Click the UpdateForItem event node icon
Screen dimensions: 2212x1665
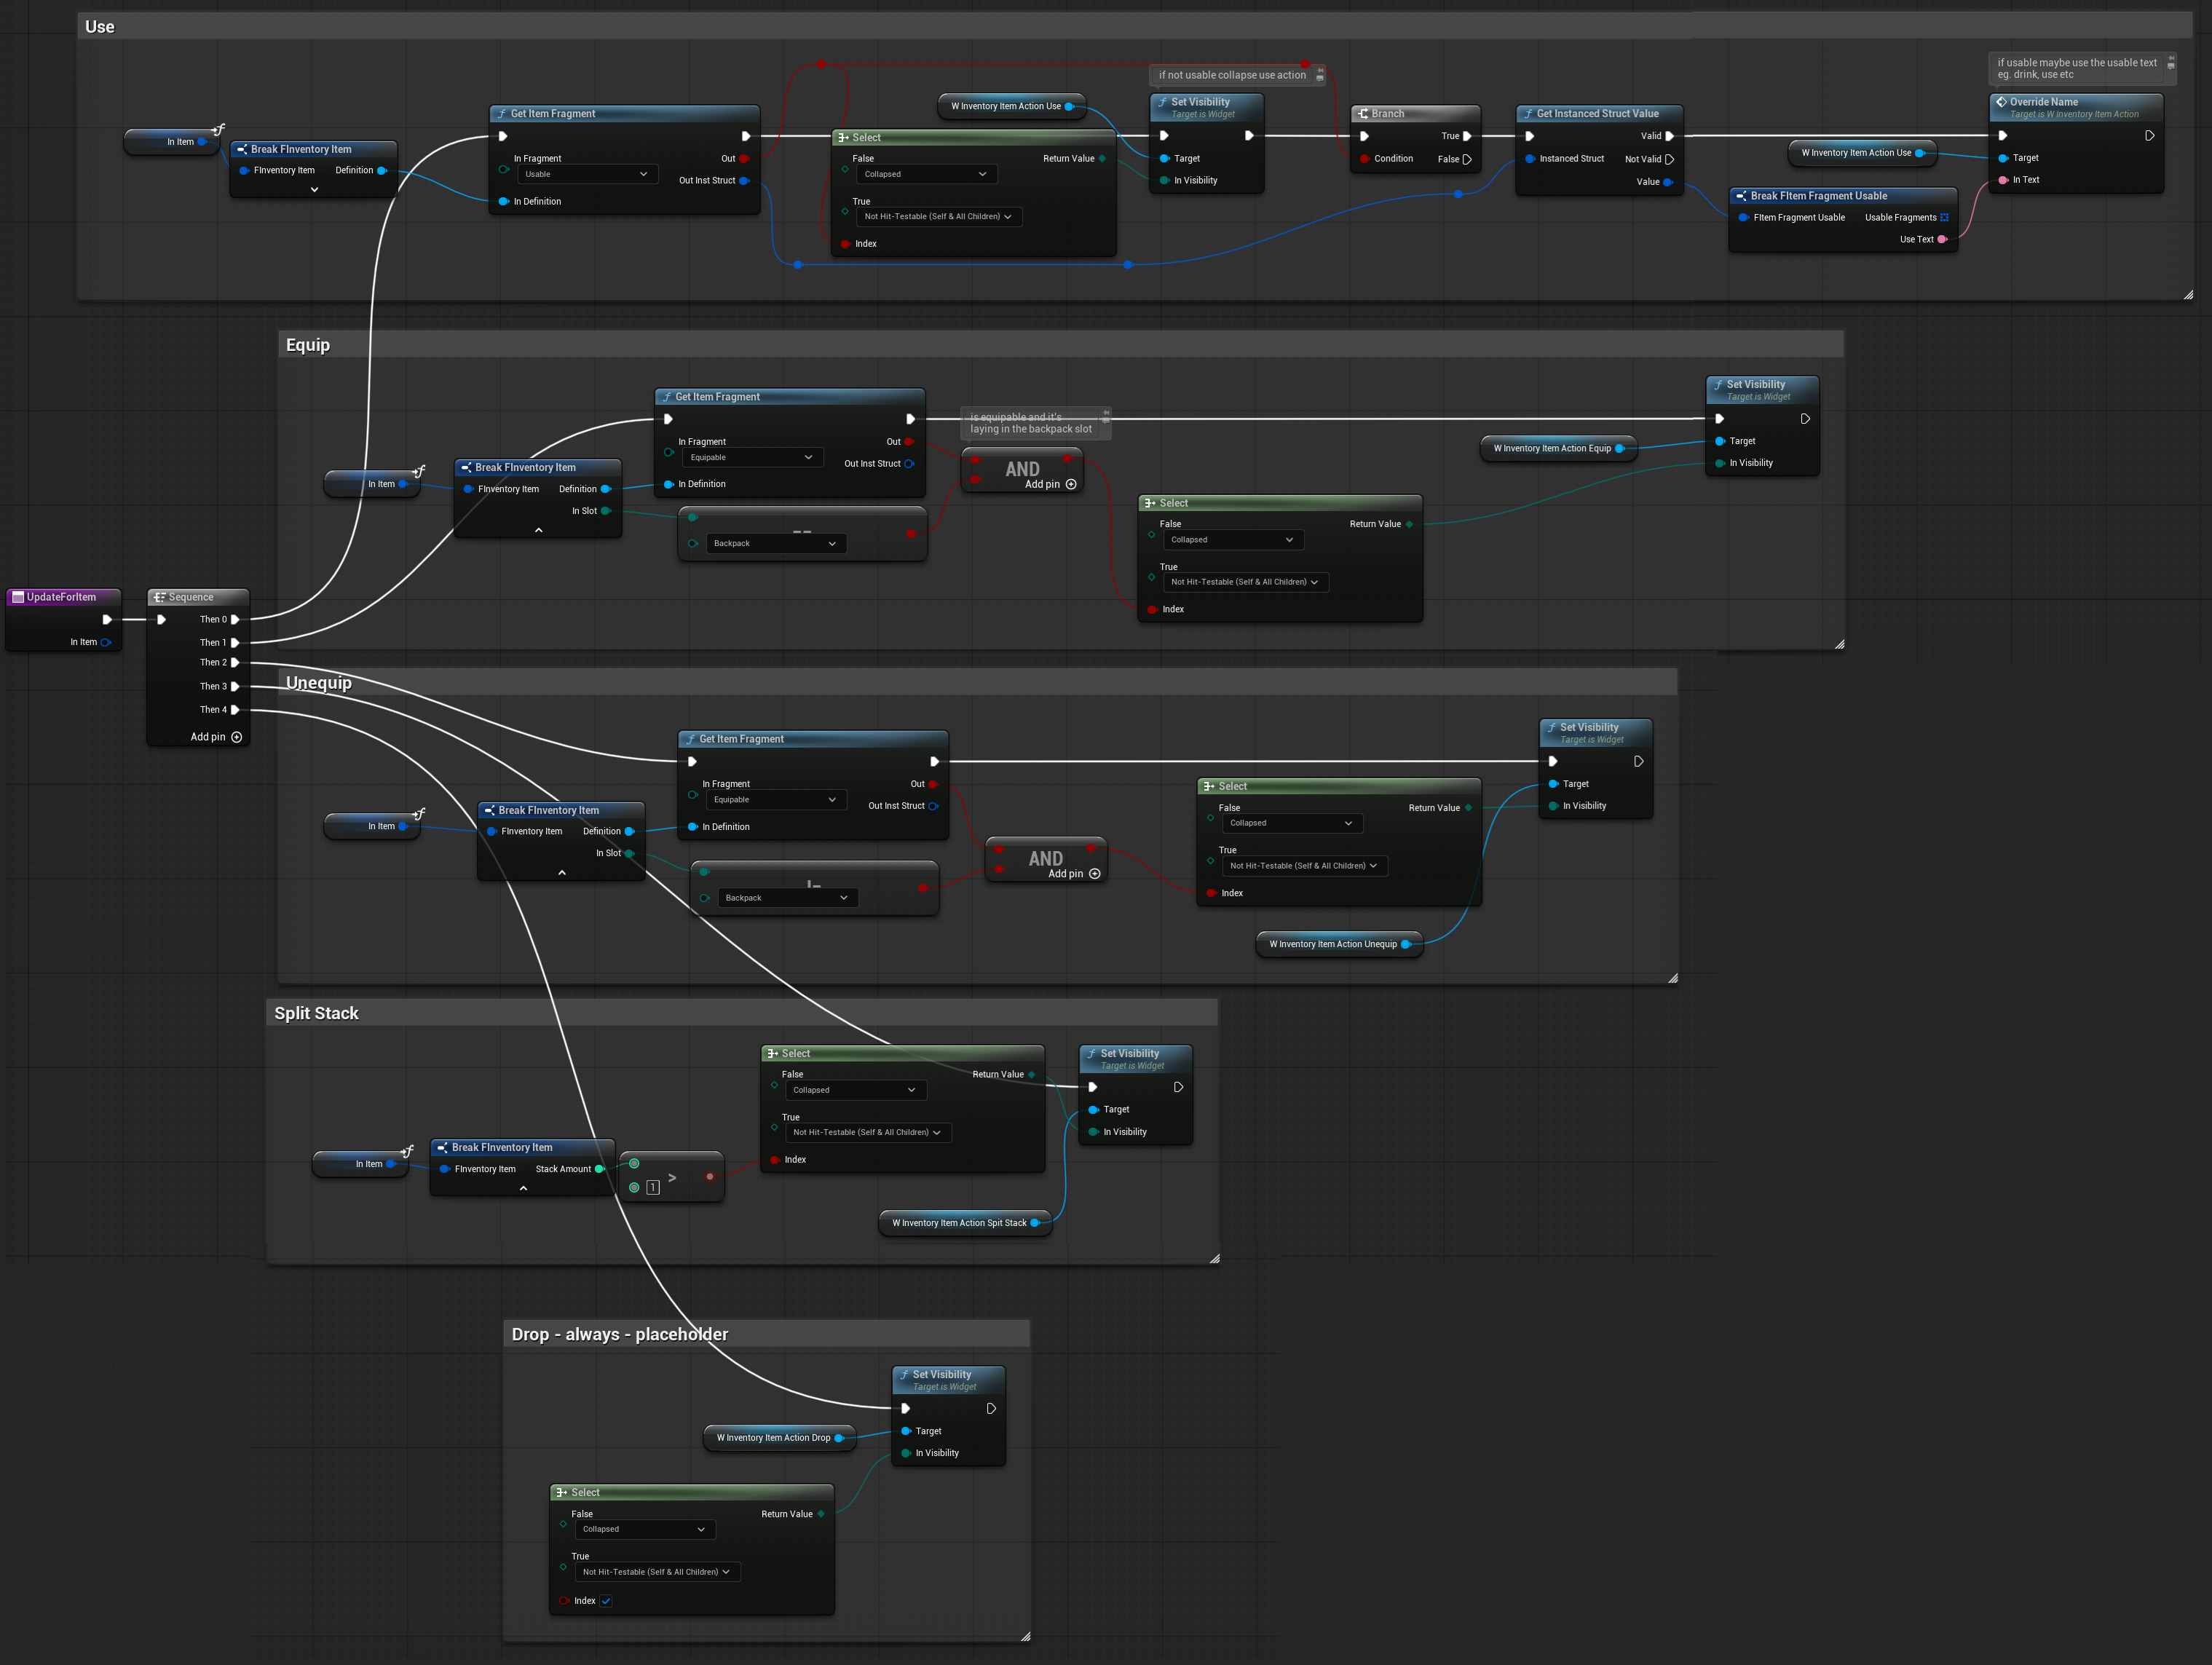pyautogui.click(x=17, y=597)
